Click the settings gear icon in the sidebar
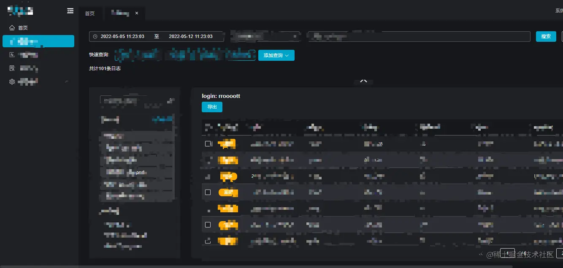Screen dimensions: 563x268 12,81
